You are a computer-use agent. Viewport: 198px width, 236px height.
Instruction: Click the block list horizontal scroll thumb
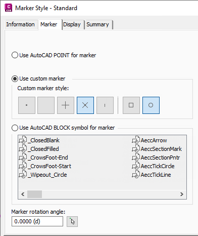tap(34, 194)
